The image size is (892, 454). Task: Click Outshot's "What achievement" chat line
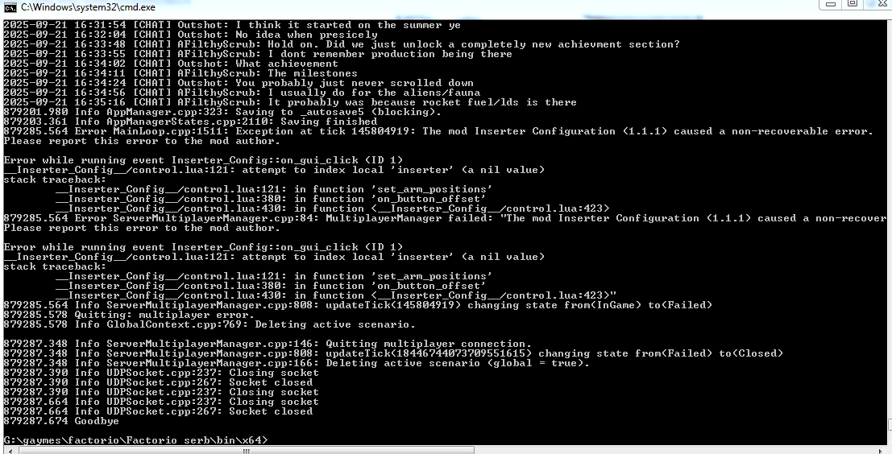[x=171, y=64]
